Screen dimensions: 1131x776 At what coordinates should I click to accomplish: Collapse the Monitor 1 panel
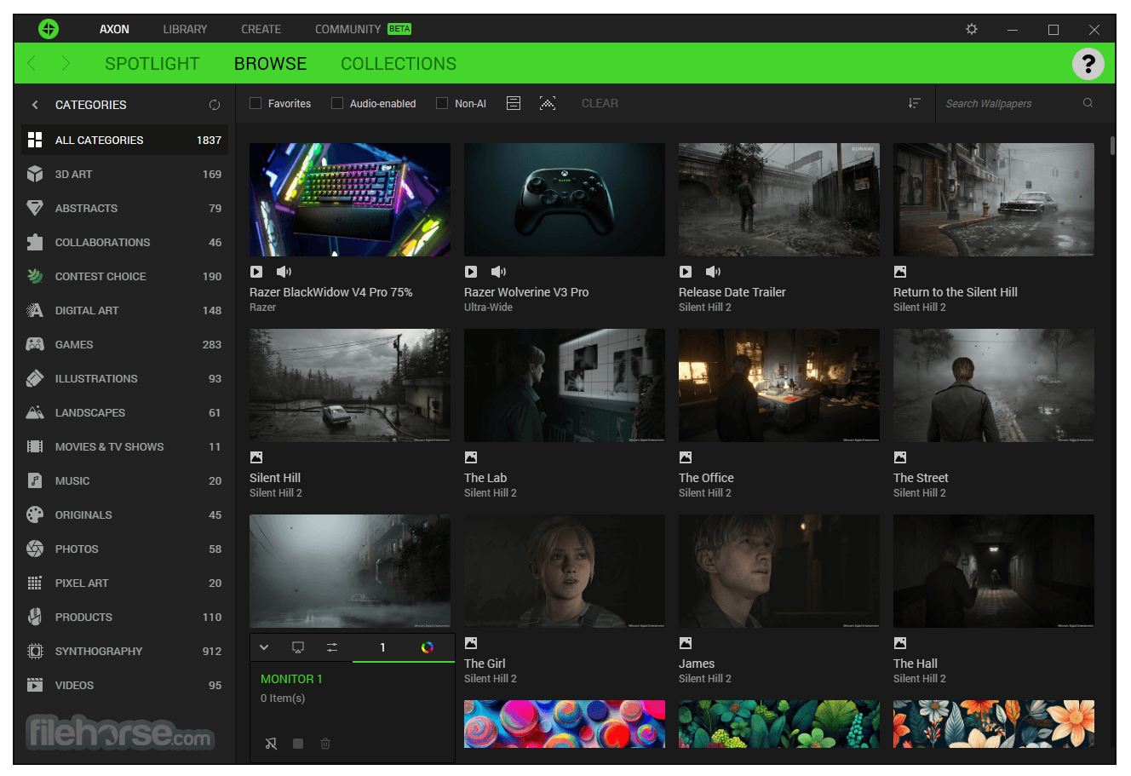pyautogui.click(x=264, y=647)
